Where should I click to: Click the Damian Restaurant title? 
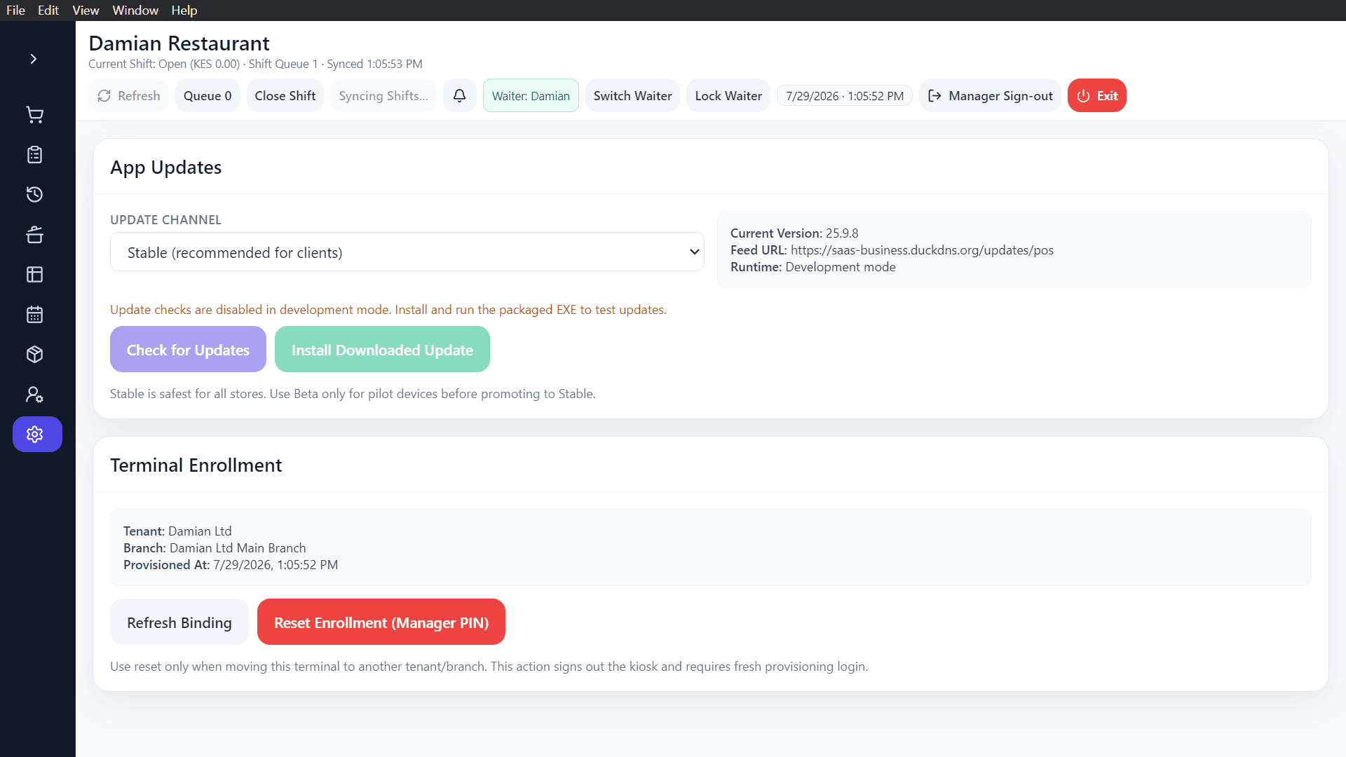click(179, 43)
